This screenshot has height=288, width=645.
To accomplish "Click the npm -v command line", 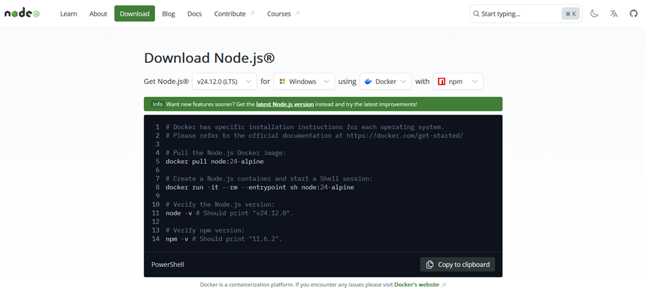I will (224, 239).
